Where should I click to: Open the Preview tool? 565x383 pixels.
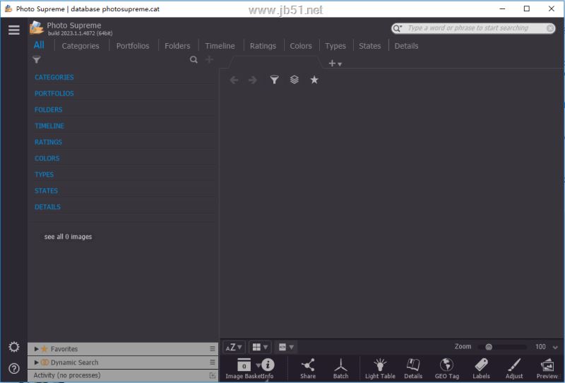547,369
